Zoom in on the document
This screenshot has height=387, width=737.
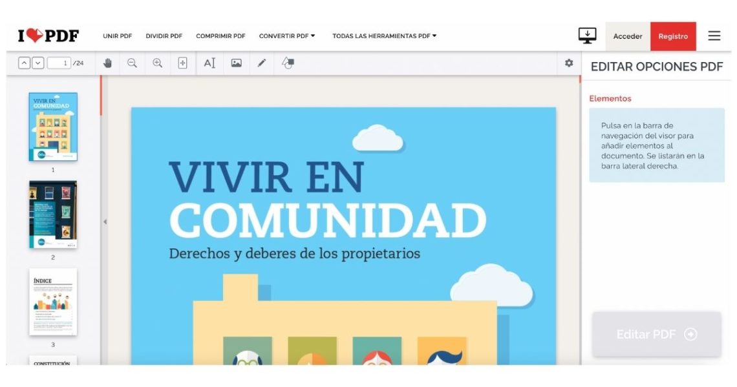coord(157,63)
